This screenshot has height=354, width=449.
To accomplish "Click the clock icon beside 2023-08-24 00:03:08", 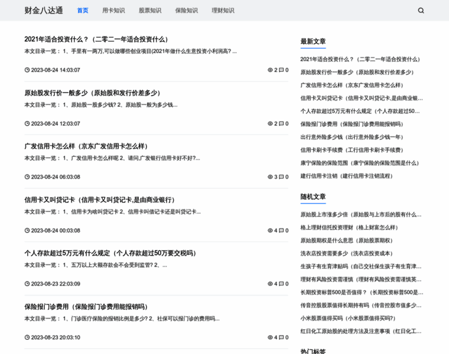I will point(27,231).
